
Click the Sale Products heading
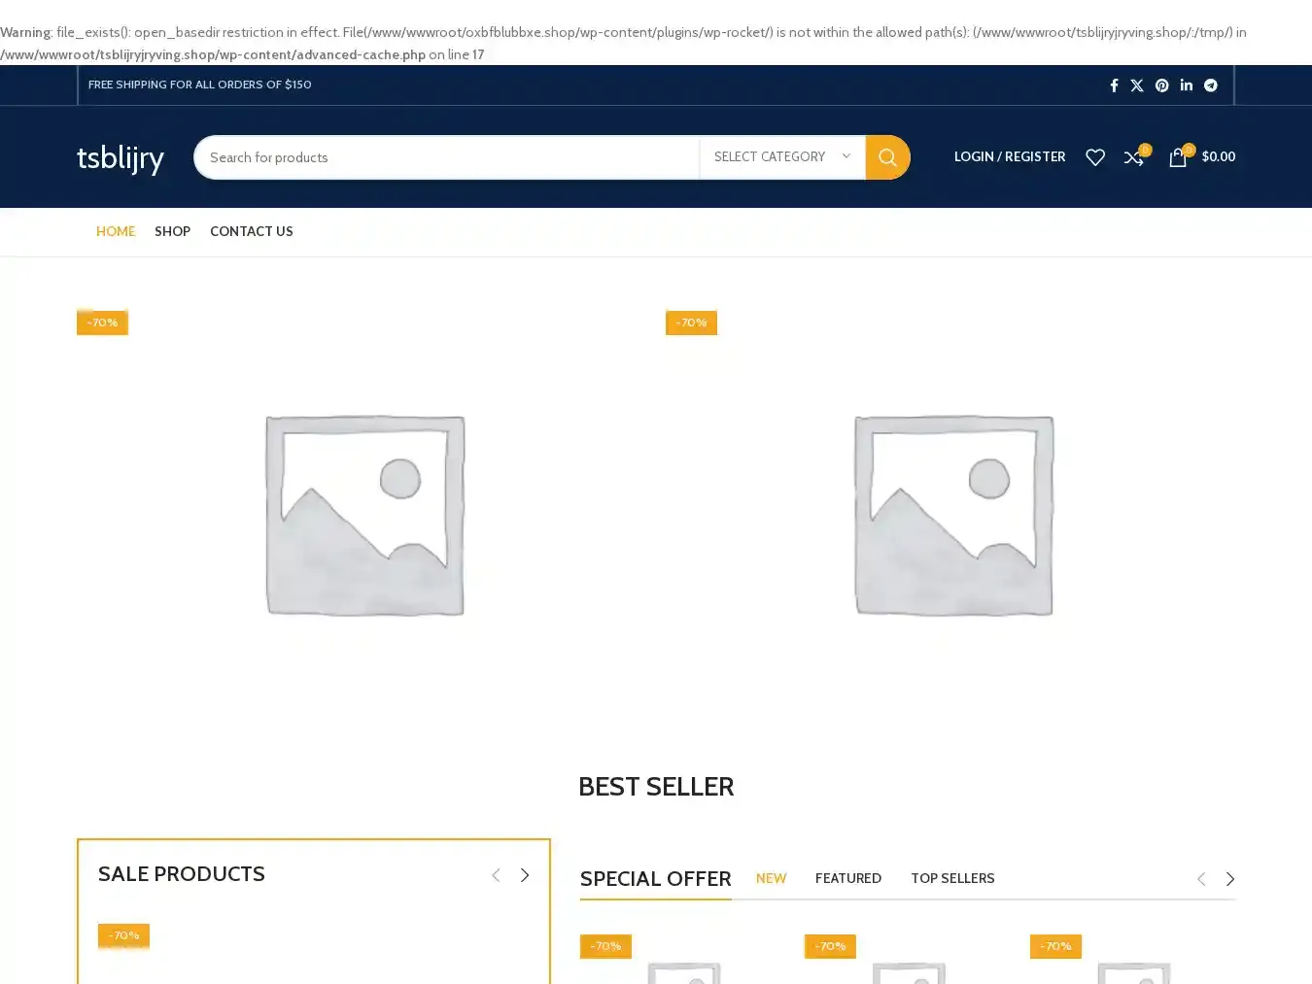tap(182, 873)
